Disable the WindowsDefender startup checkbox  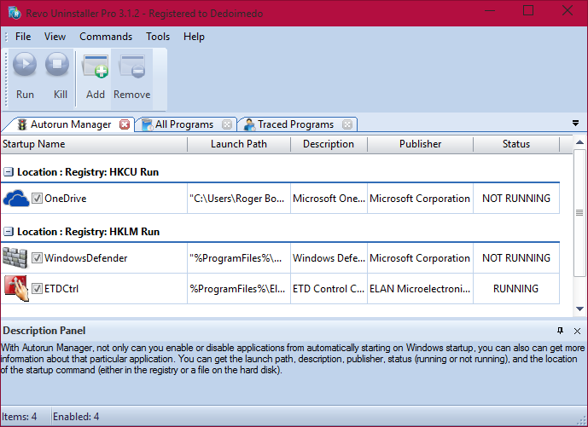[x=37, y=258]
